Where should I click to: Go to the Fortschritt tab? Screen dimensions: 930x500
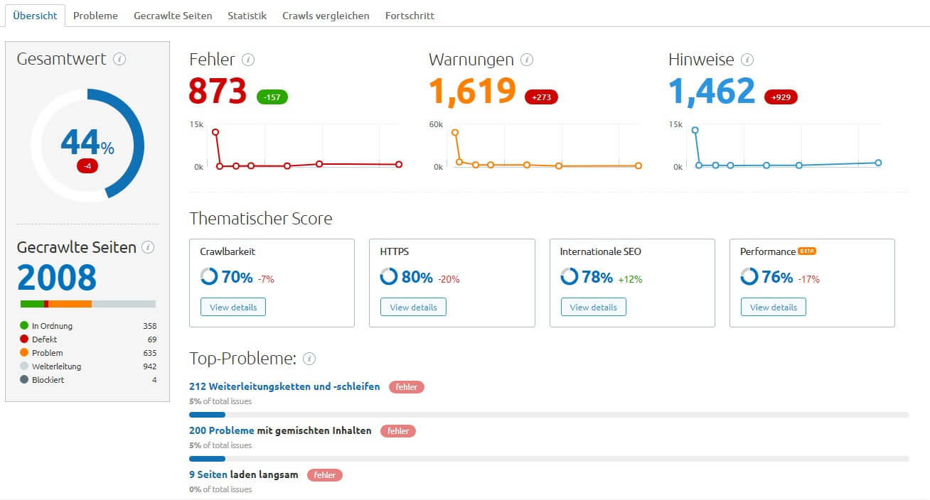(x=410, y=16)
